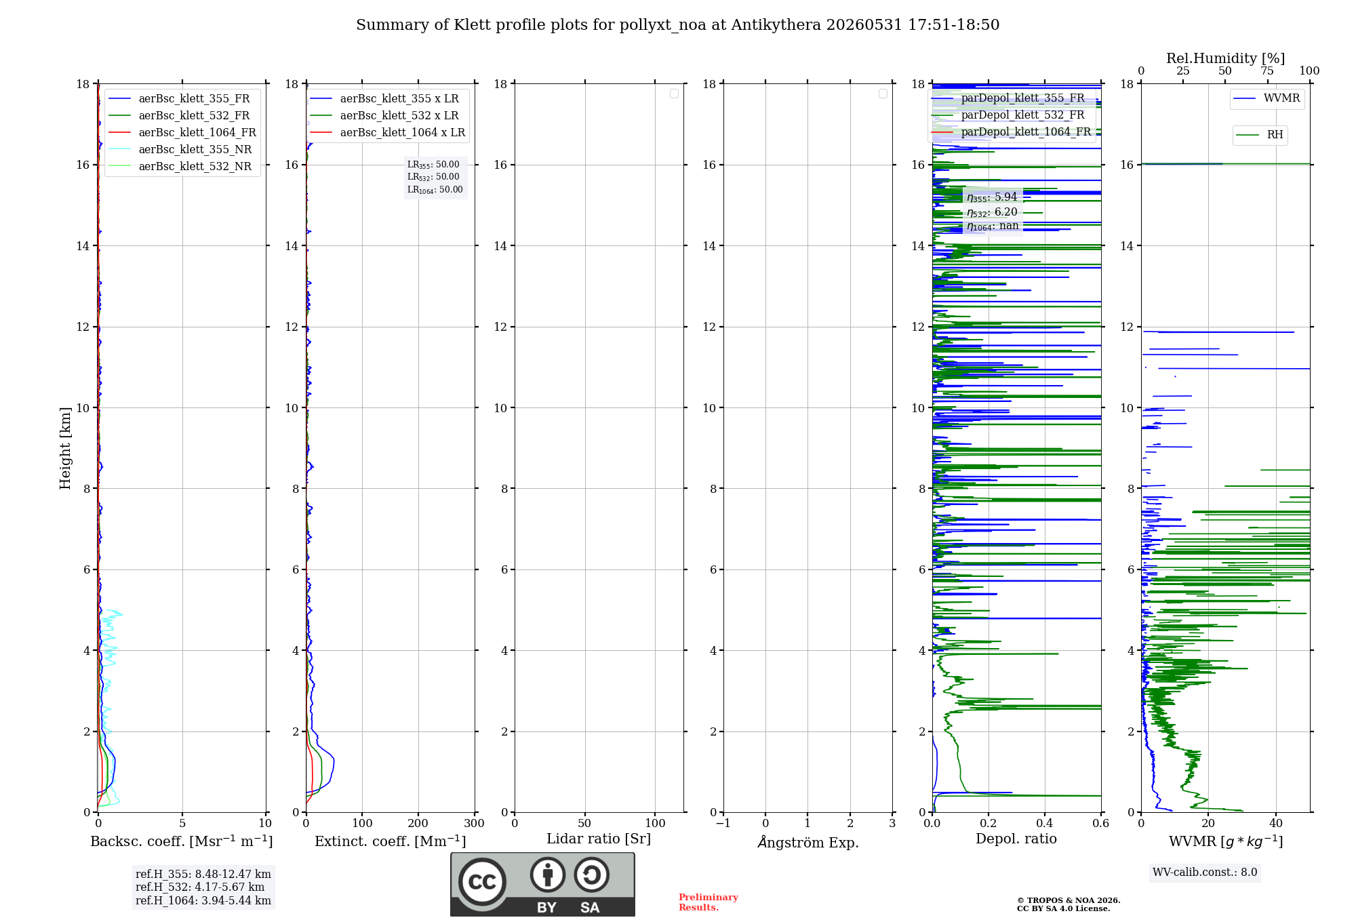The height and width of the screenshot is (922, 1356).
Task: Click the RH legend entry
Action: click(x=1260, y=135)
